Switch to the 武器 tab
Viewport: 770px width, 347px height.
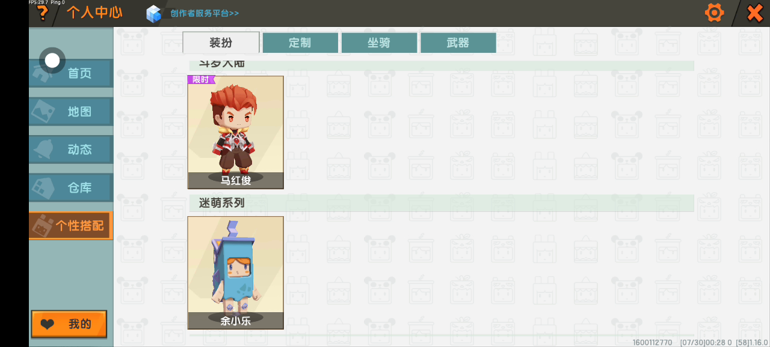[458, 43]
